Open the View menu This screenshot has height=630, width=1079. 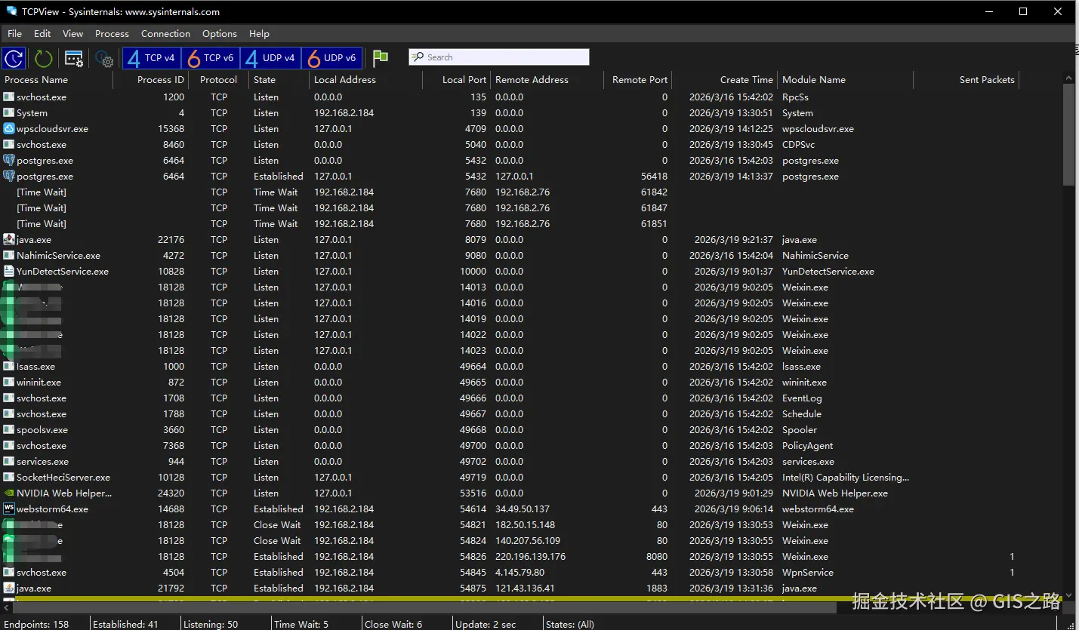click(x=73, y=34)
